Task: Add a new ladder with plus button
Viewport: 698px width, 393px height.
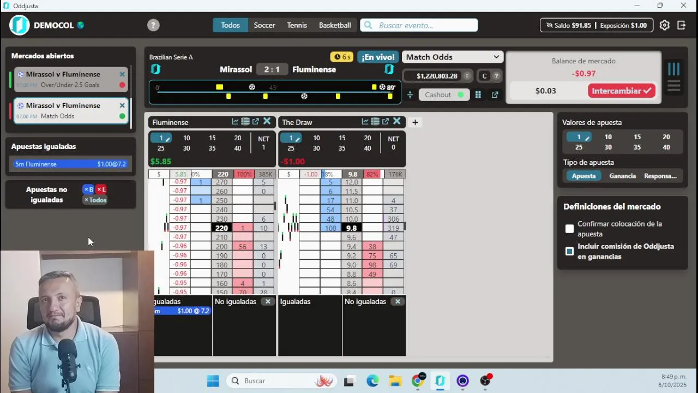Action: (x=415, y=122)
